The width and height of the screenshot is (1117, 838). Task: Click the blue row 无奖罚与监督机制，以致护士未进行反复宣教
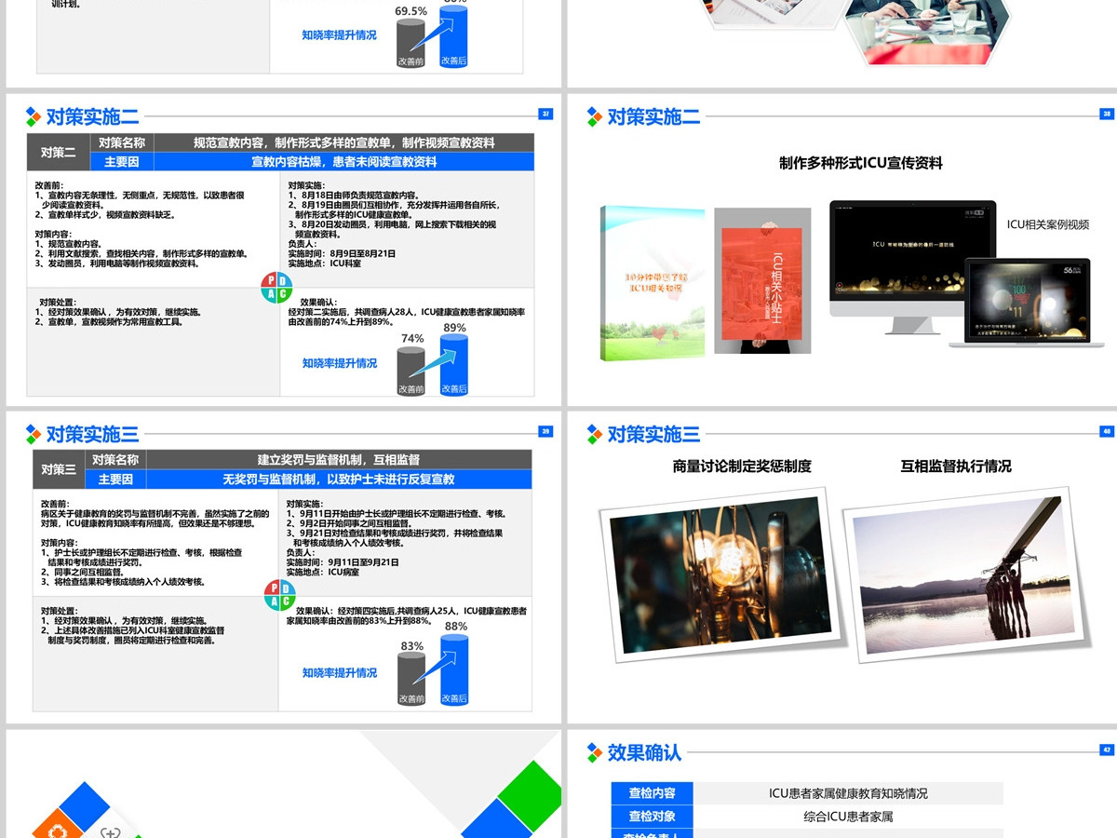(x=339, y=479)
